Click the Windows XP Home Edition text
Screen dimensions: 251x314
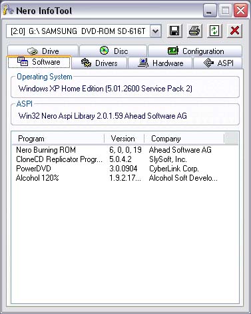[x=105, y=89]
